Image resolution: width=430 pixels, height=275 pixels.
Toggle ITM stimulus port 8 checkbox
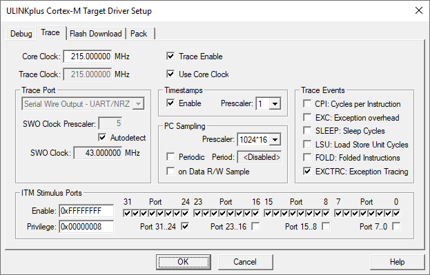(x=326, y=213)
